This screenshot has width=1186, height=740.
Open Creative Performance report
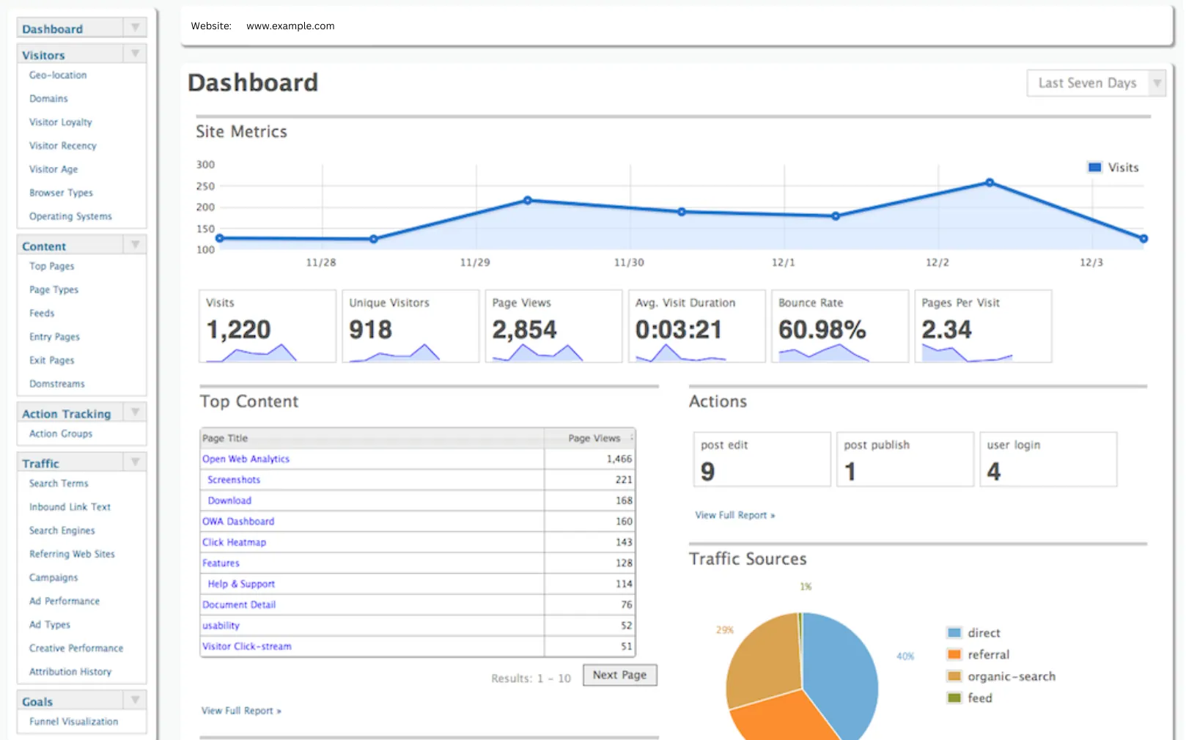[x=76, y=648]
